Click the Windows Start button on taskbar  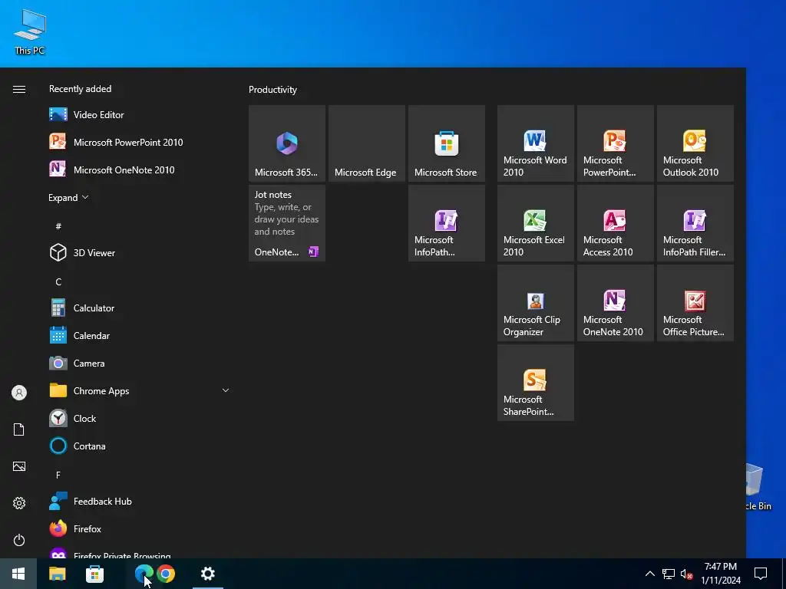pos(18,574)
